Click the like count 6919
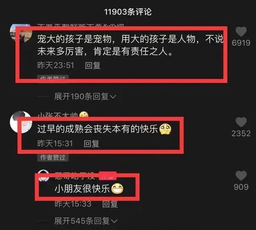 click(x=241, y=43)
